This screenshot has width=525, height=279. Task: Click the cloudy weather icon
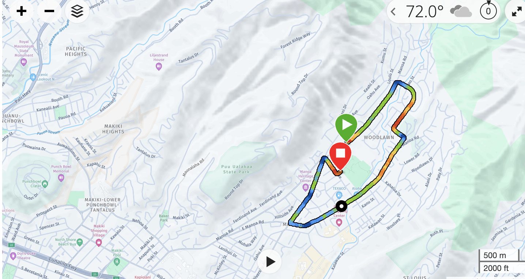click(461, 12)
